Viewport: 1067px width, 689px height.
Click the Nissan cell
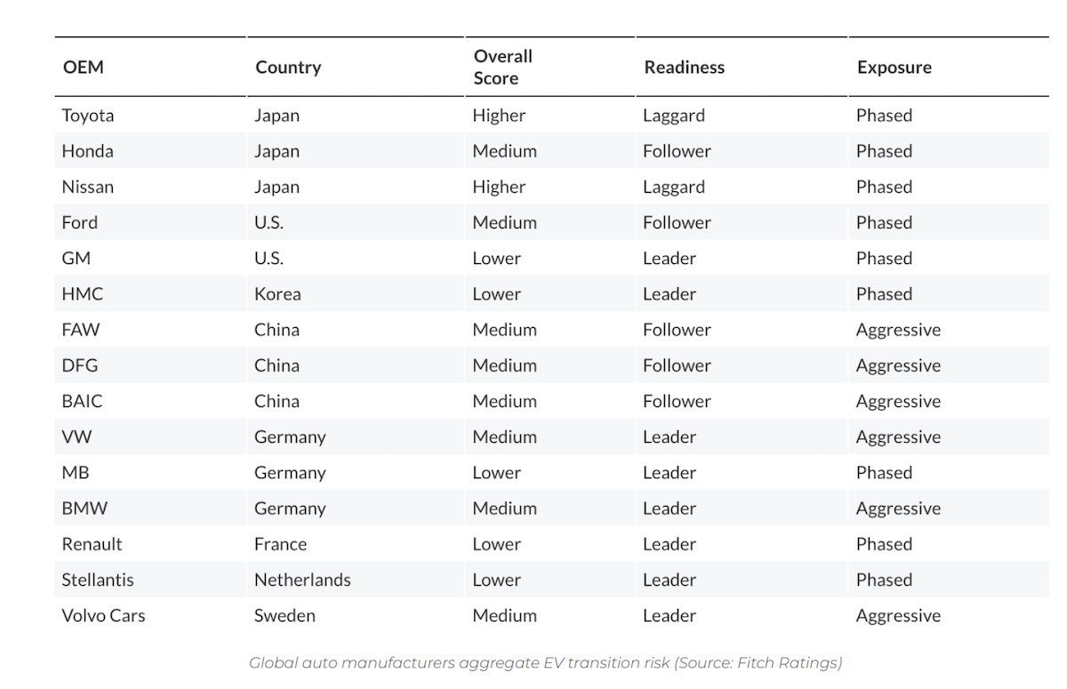click(87, 187)
